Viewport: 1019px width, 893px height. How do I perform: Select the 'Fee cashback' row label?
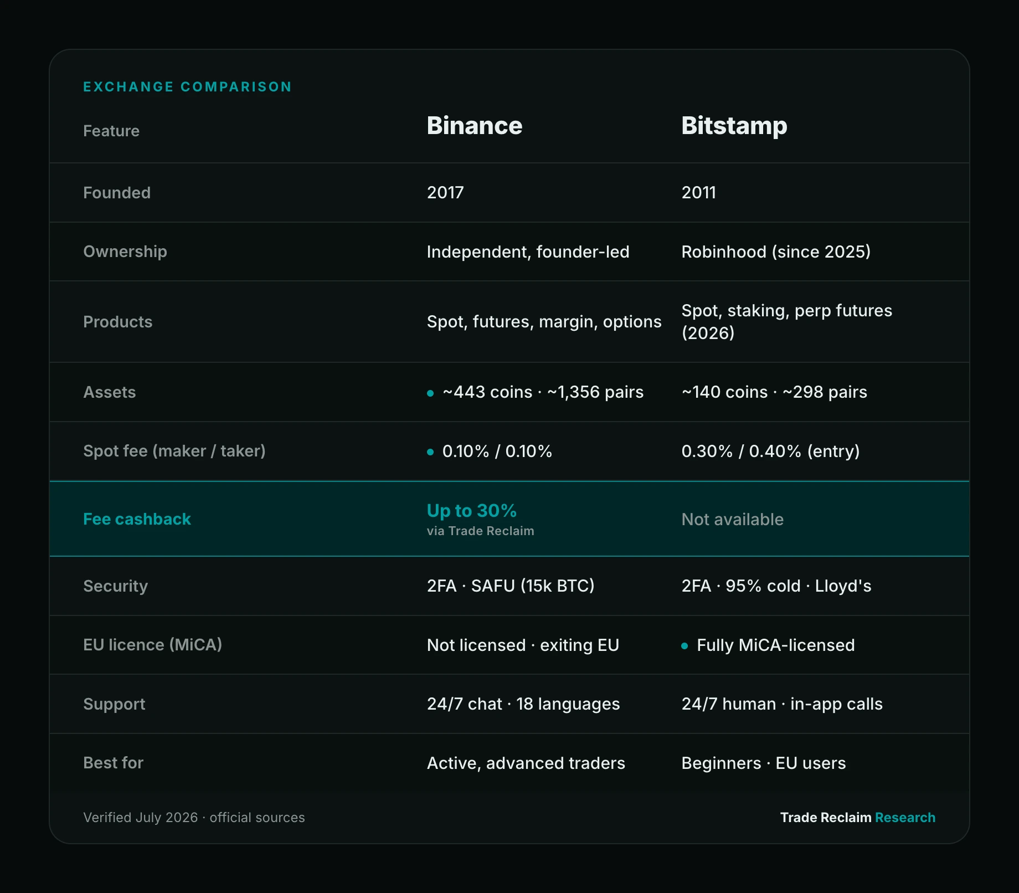point(137,519)
